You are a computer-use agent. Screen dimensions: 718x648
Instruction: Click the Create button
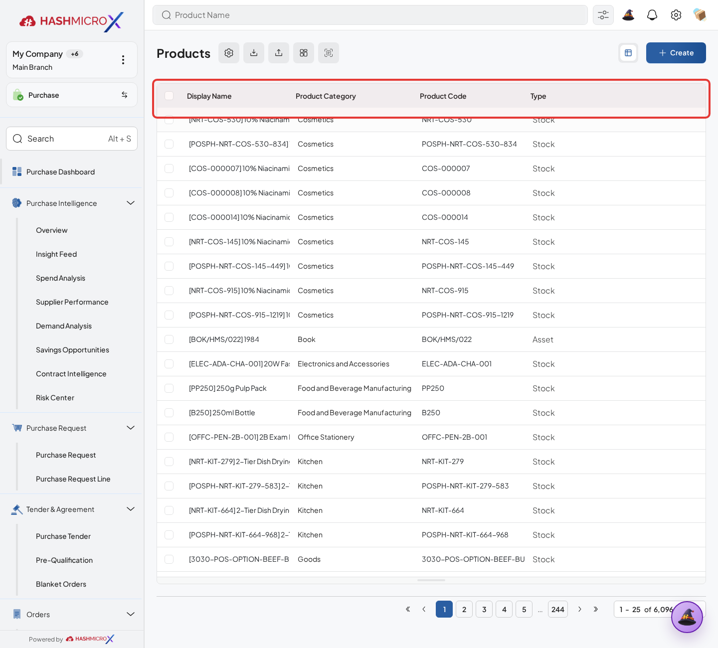[676, 53]
